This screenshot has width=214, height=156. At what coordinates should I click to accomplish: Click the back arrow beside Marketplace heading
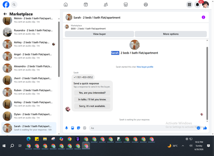pyautogui.click(x=5, y=14)
